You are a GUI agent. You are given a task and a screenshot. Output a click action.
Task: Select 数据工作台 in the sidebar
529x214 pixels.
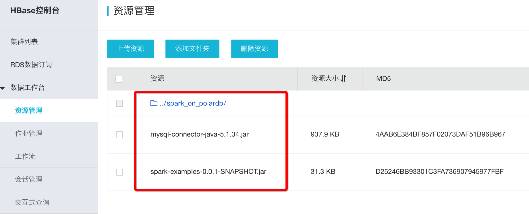tap(28, 87)
